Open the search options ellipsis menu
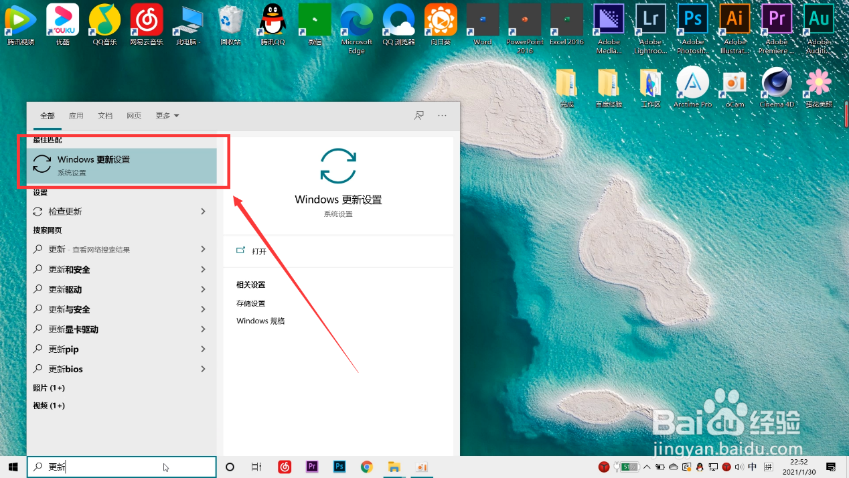The width and height of the screenshot is (849, 478). pyautogui.click(x=442, y=115)
